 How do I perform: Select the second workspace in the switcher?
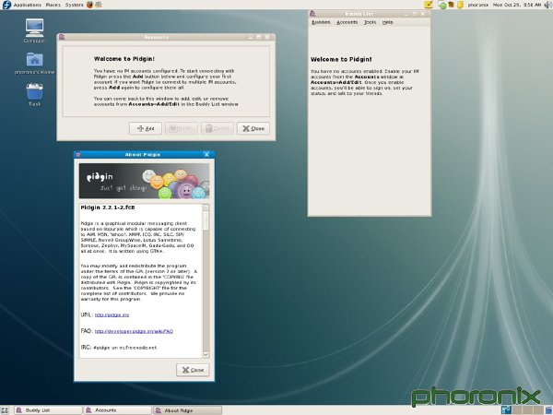point(517,410)
